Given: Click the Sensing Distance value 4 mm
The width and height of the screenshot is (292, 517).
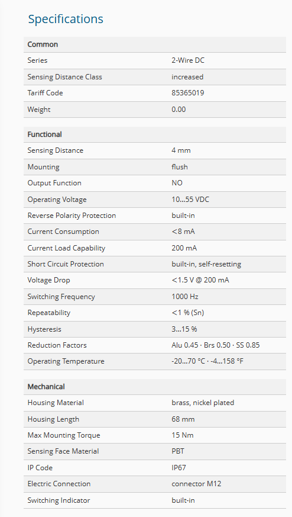Looking at the screenshot, I should click(x=181, y=150).
